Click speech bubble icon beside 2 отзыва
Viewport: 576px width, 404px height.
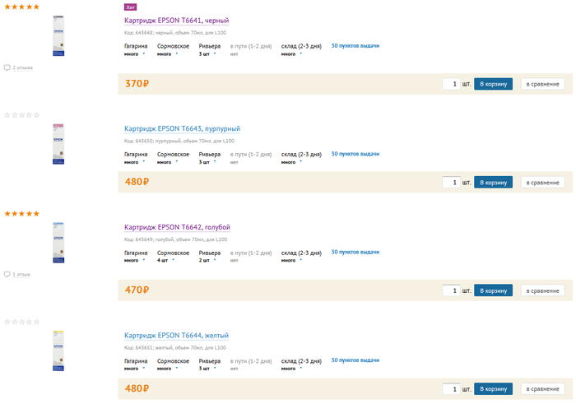(7, 67)
